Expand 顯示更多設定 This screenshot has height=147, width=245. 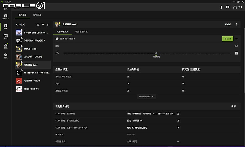[x=147, y=97]
